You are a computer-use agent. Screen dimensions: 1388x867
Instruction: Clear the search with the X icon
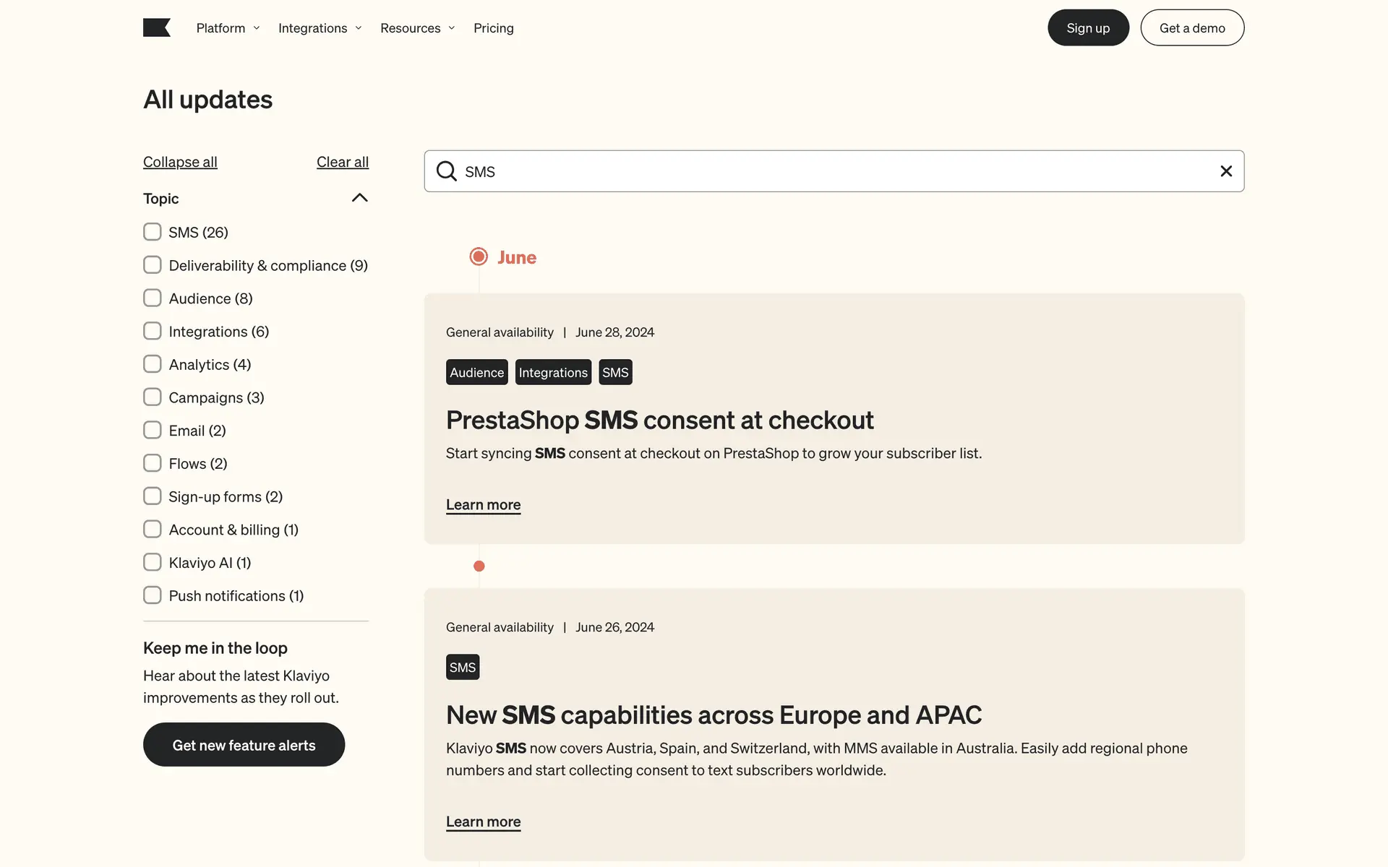point(1226,171)
